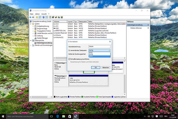Click the magnifier search toolbar icon
Viewport: 178px width, 119px height.
click(59, 17)
